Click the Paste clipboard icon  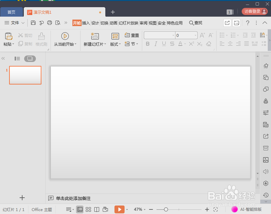8,36
